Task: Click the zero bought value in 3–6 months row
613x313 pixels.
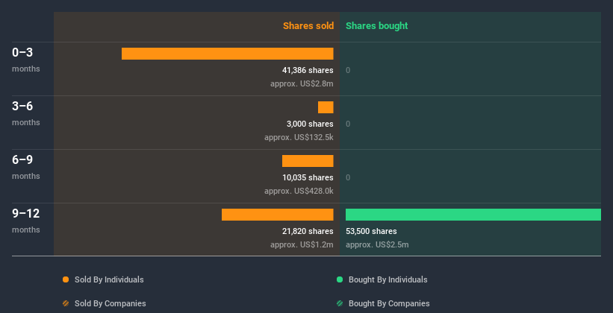Action: (x=348, y=124)
